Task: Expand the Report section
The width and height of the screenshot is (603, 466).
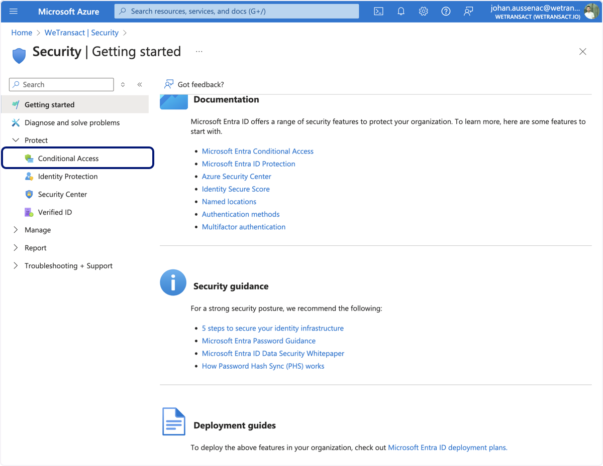Action: [x=16, y=248]
